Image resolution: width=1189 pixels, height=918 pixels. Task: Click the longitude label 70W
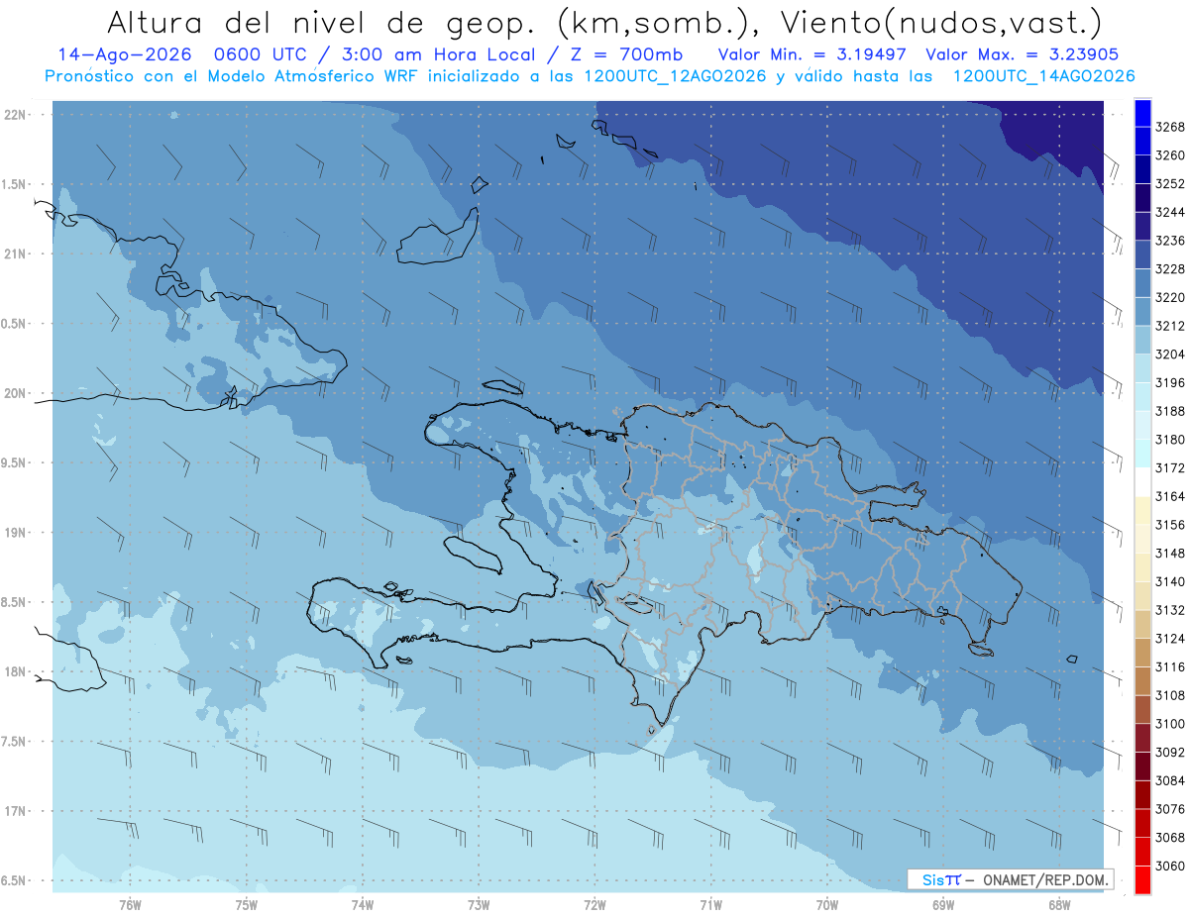pyautogui.click(x=826, y=906)
